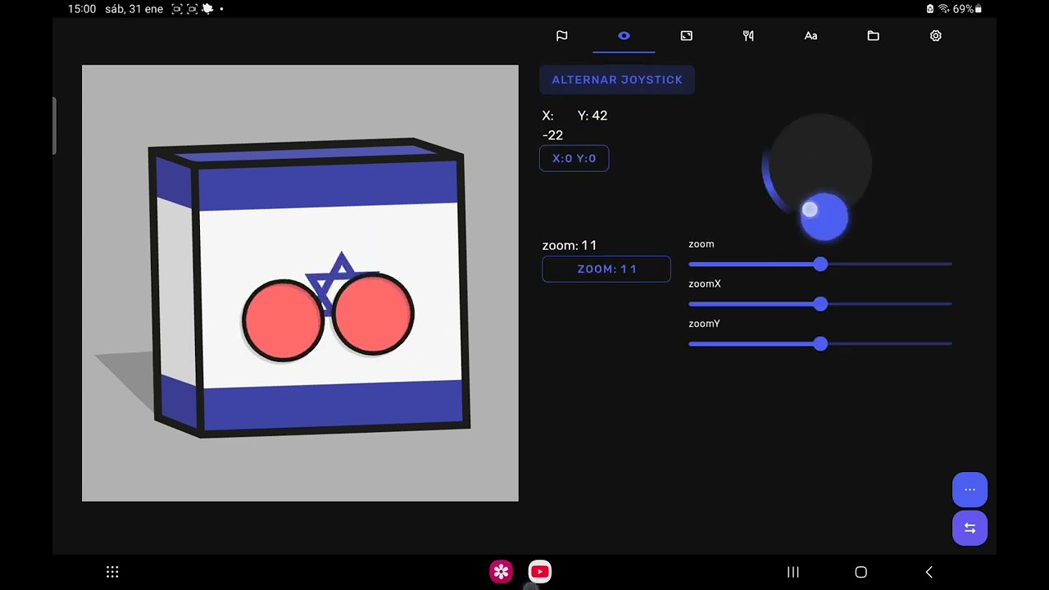
Task: Switch to the folder tab
Action: (873, 36)
